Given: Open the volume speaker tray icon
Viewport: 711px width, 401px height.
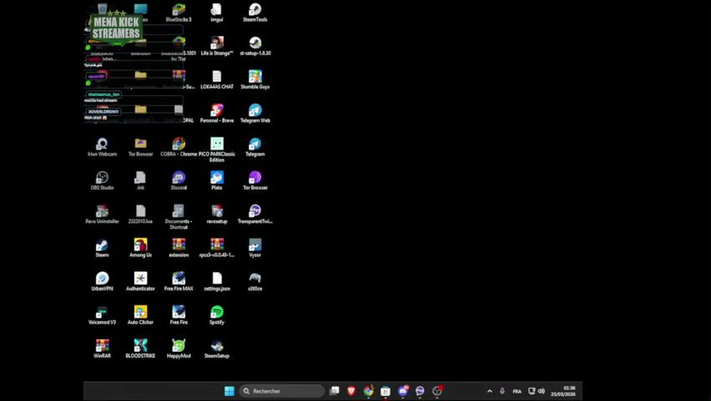Looking at the screenshot, I should 541,391.
